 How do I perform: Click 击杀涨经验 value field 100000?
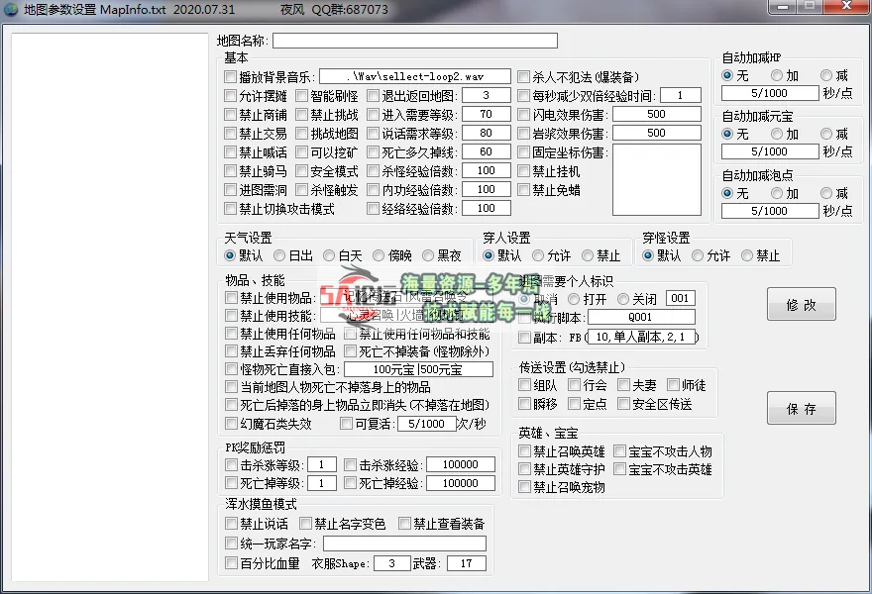click(x=461, y=464)
